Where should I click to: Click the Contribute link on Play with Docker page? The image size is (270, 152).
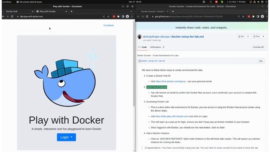[x=108, y=25]
